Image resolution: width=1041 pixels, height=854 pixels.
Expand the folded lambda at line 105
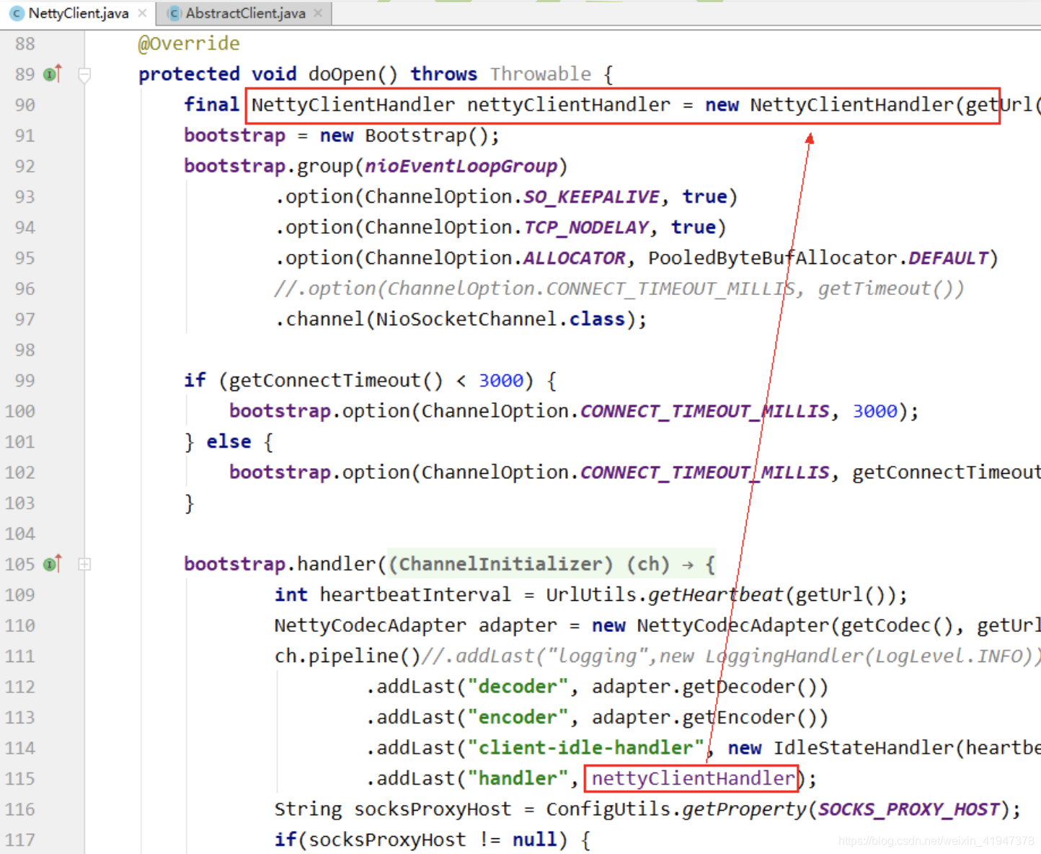pyautogui.click(x=84, y=564)
